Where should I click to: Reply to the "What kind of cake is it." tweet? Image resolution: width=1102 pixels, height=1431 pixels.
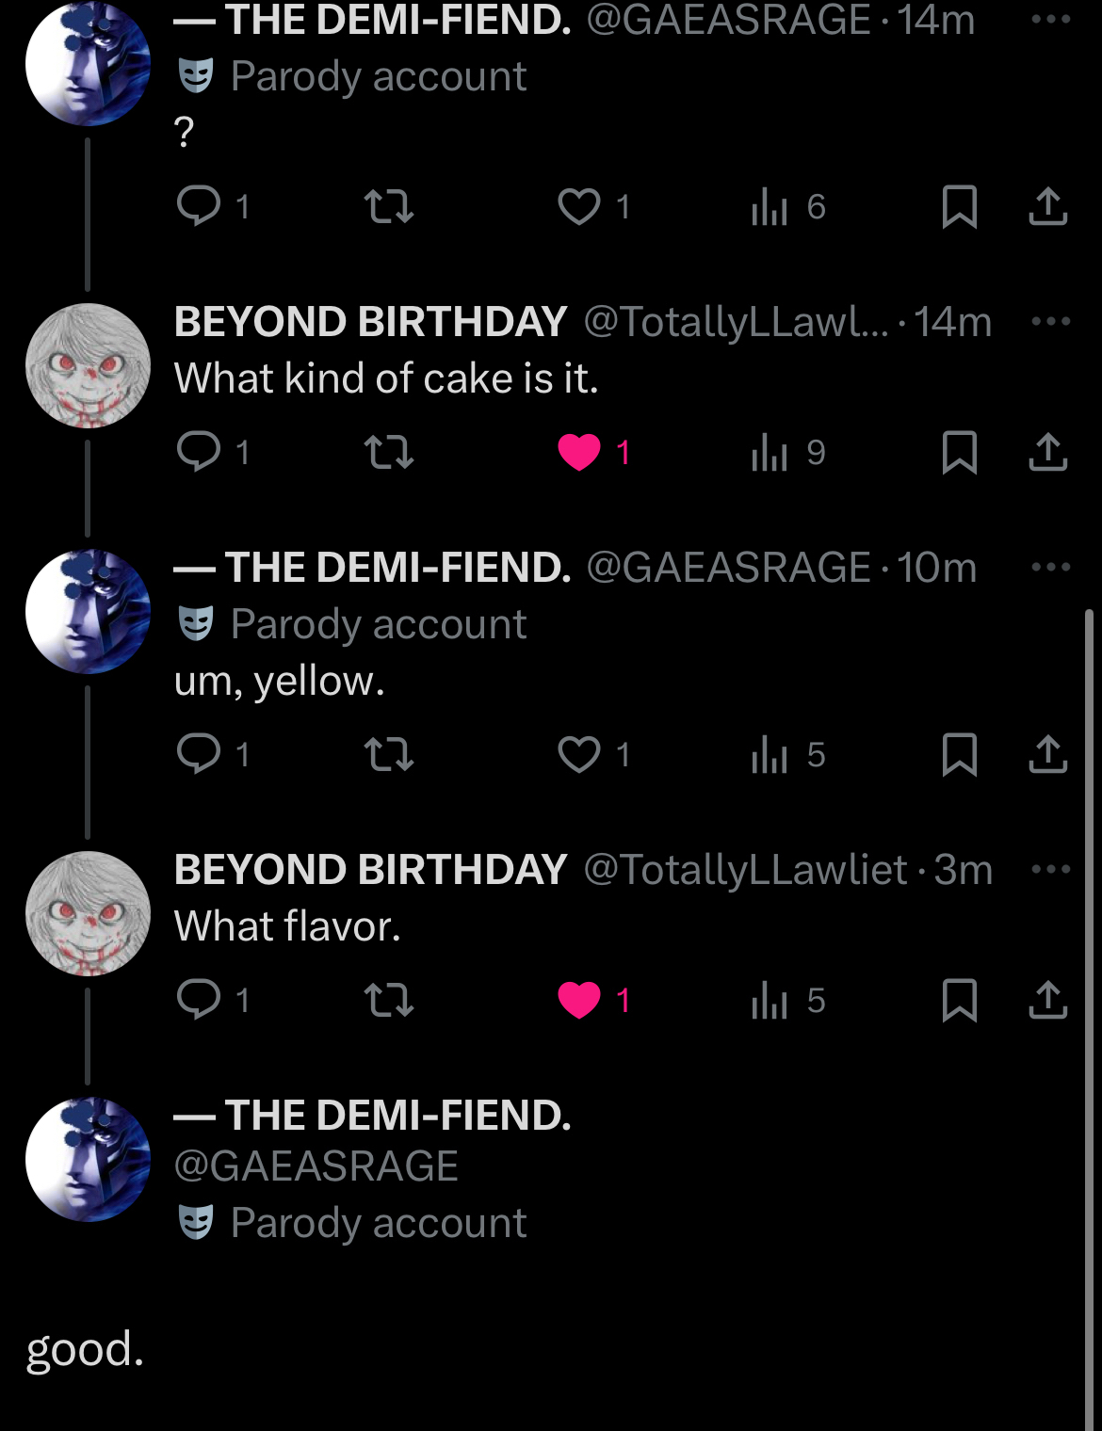click(199, 452)
